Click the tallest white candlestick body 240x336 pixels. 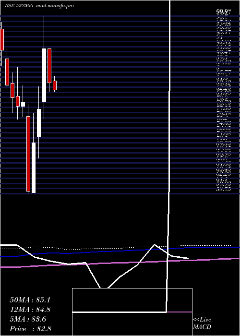click(x=44, y=75)
